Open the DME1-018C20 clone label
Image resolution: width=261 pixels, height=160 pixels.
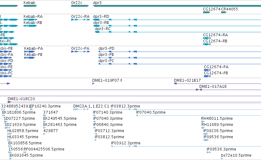(x=21, y=99)
